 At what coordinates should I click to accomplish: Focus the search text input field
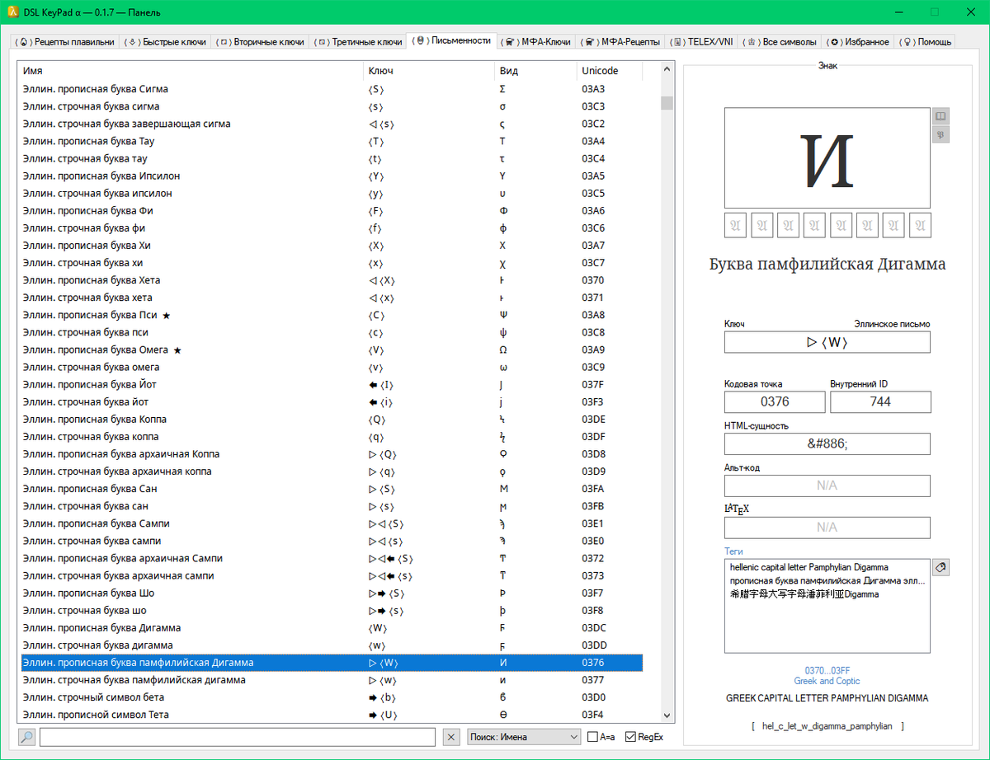(238, 737)
